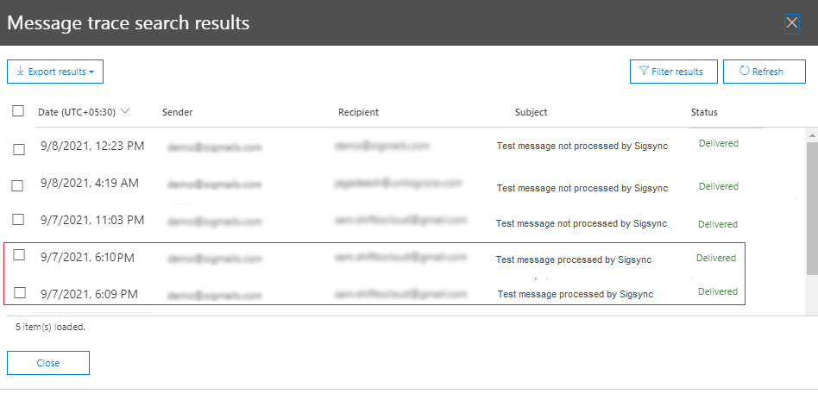Open the Export results dropdown arrow
The image size is (818, 400).
coord(91,72)
